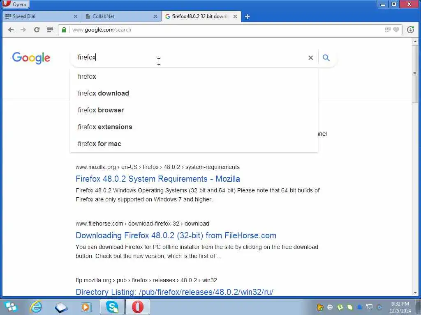Open the Windows Start button
Screen dimensions: 421x315
[11, 307]
